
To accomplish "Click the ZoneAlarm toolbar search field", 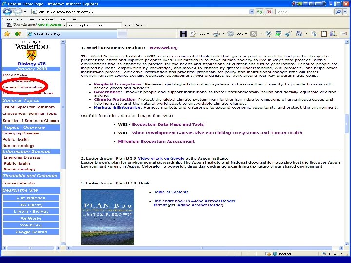I will pyautogui.click(x=94, y=25).
